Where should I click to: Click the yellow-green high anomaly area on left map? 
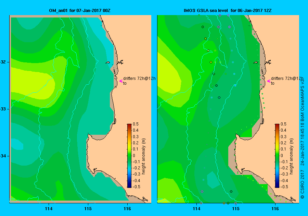coord(33,84)
